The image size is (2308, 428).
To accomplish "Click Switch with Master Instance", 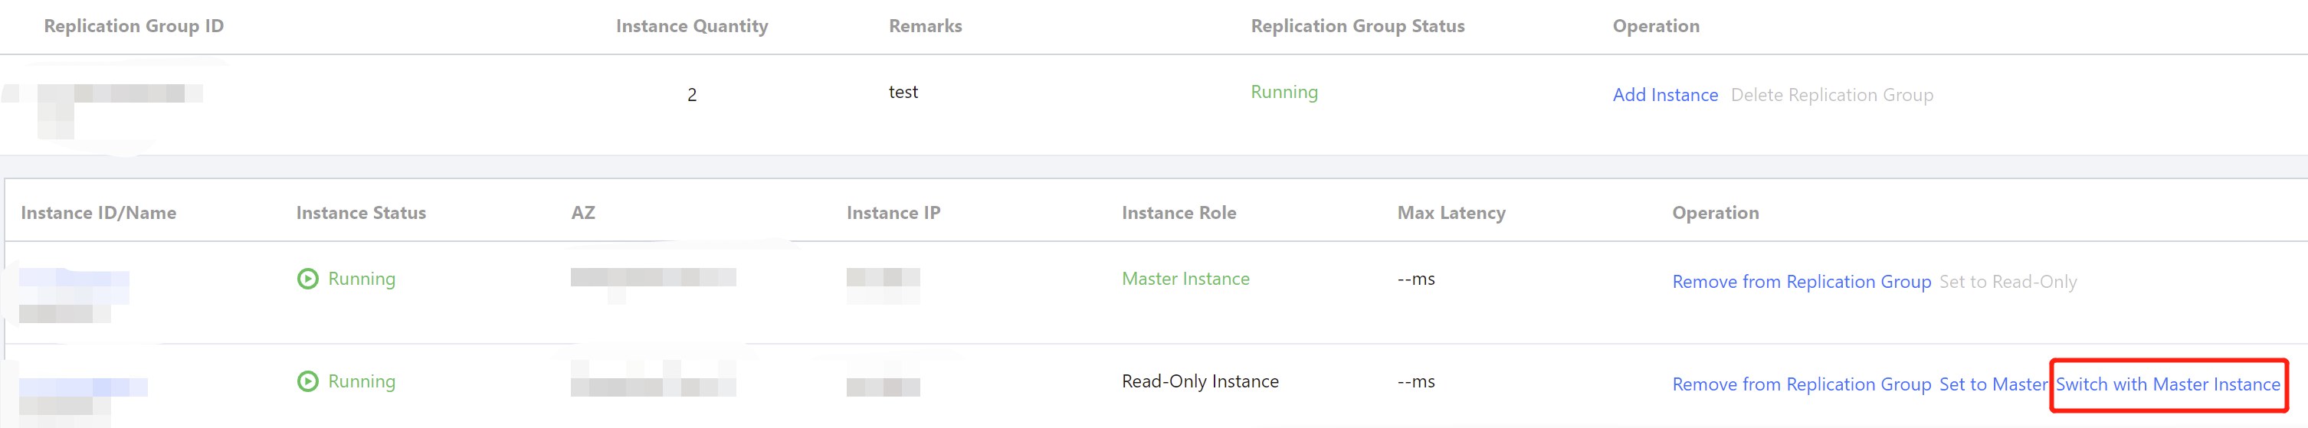I will point(2167,384).
